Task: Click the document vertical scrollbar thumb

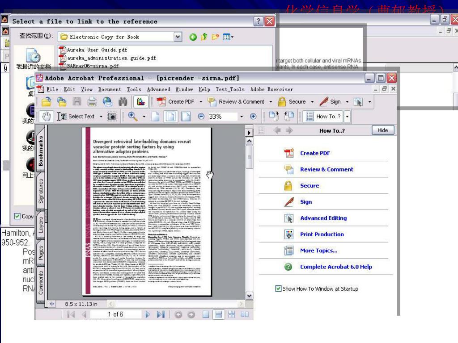Action: pos(249,157)
